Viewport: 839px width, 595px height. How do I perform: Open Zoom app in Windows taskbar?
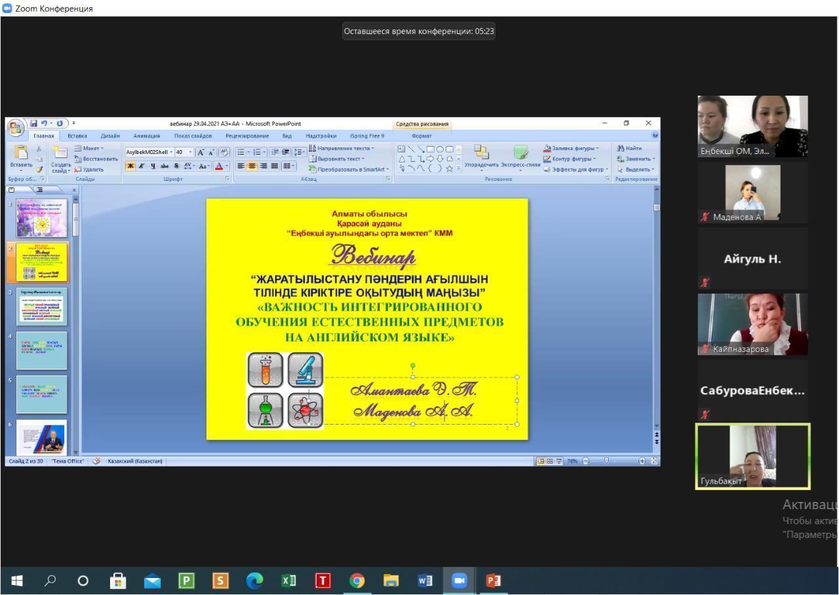click(459, 581)
